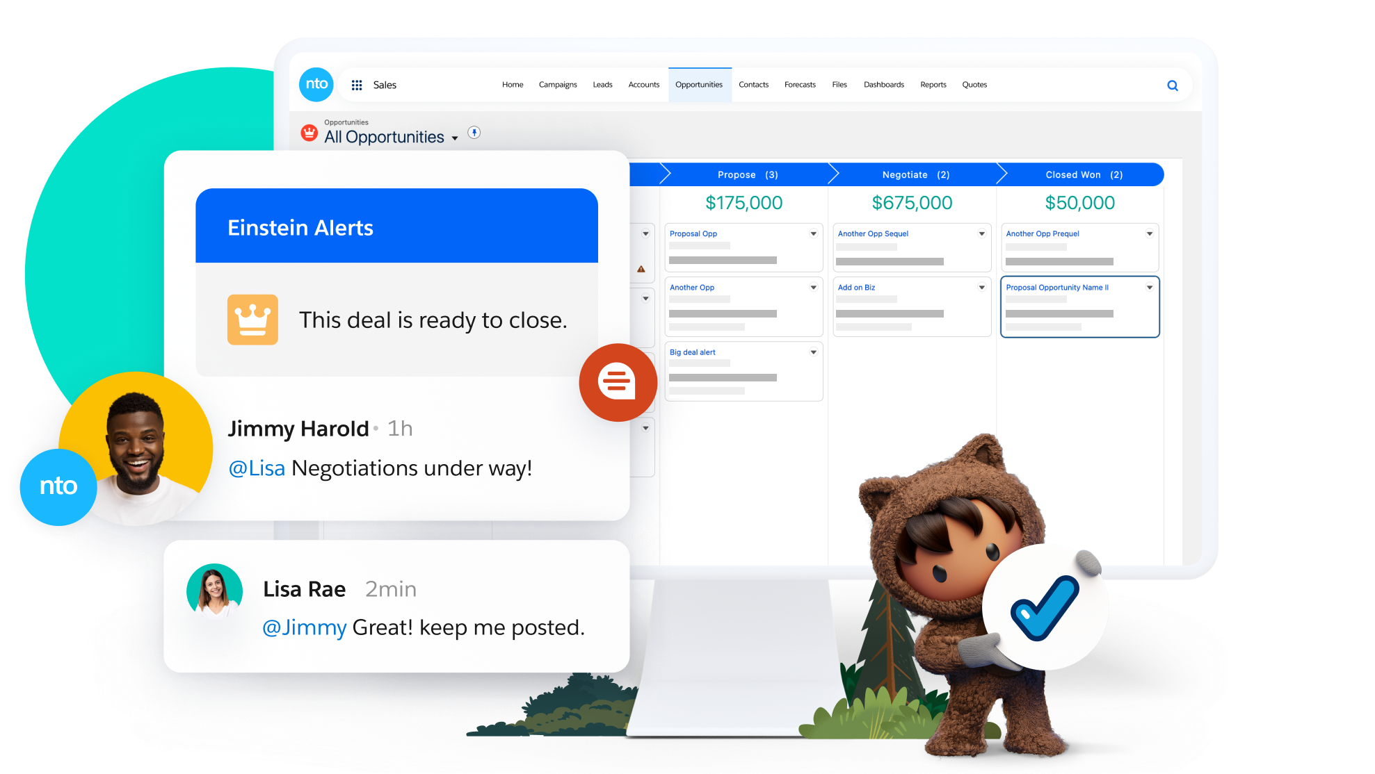Open the App Launcher grid icon
1375x774 pixels.
click(x=357, y=85)
